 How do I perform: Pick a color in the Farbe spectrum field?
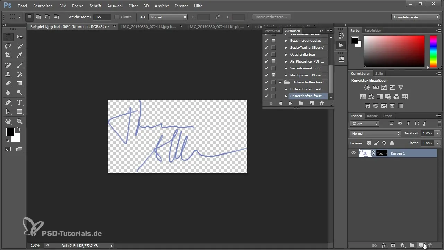tap(394, 51)
